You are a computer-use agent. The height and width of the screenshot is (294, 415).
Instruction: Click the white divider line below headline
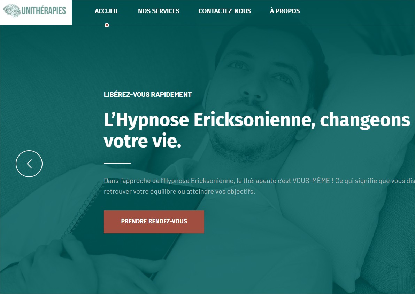click(117, 163)
